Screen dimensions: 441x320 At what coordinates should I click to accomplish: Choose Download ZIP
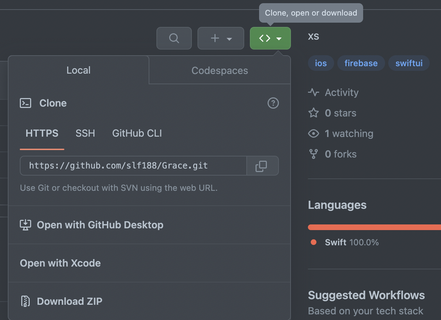click(149, 301)
